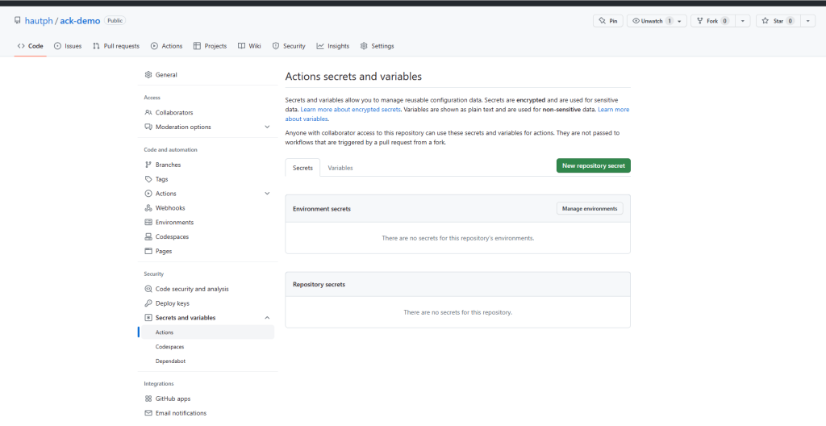Screen dimensions: 826x426
Task: Click the GitHub apps grid icon
Action: tap(148, 399)
